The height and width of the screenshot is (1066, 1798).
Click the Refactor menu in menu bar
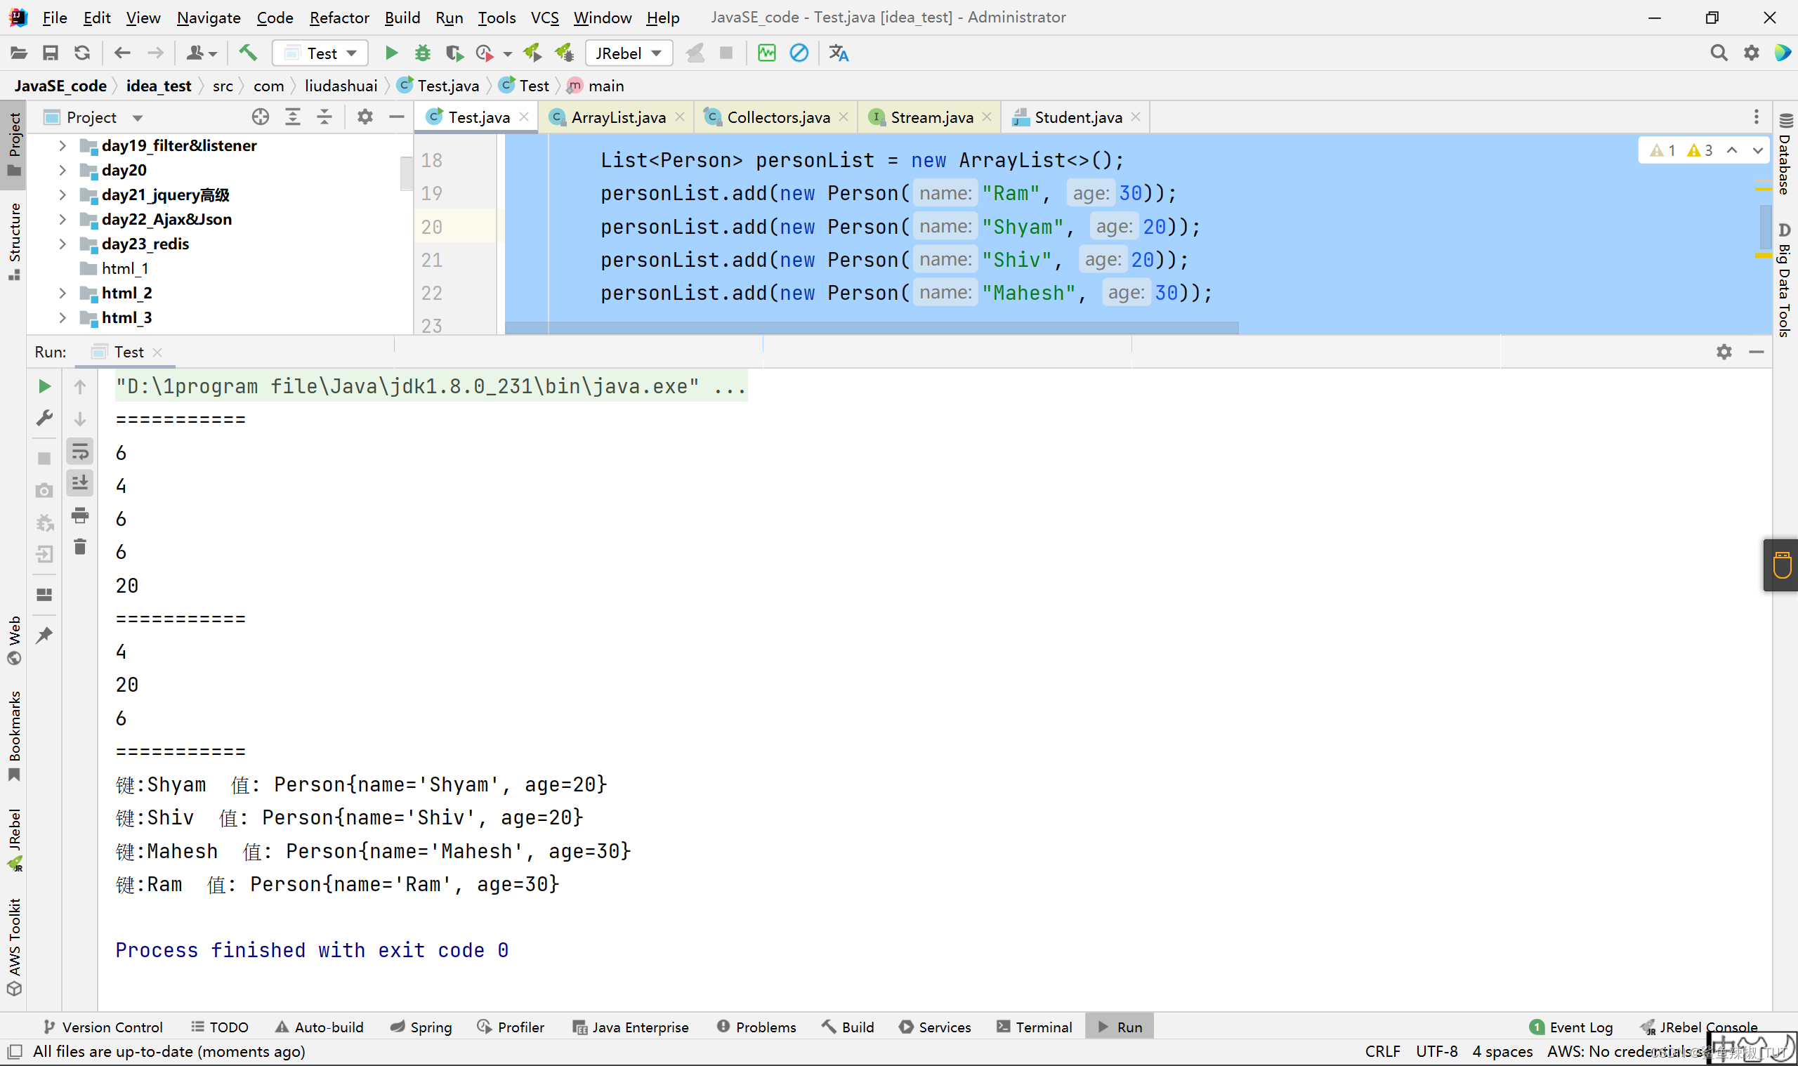(338, 16)
